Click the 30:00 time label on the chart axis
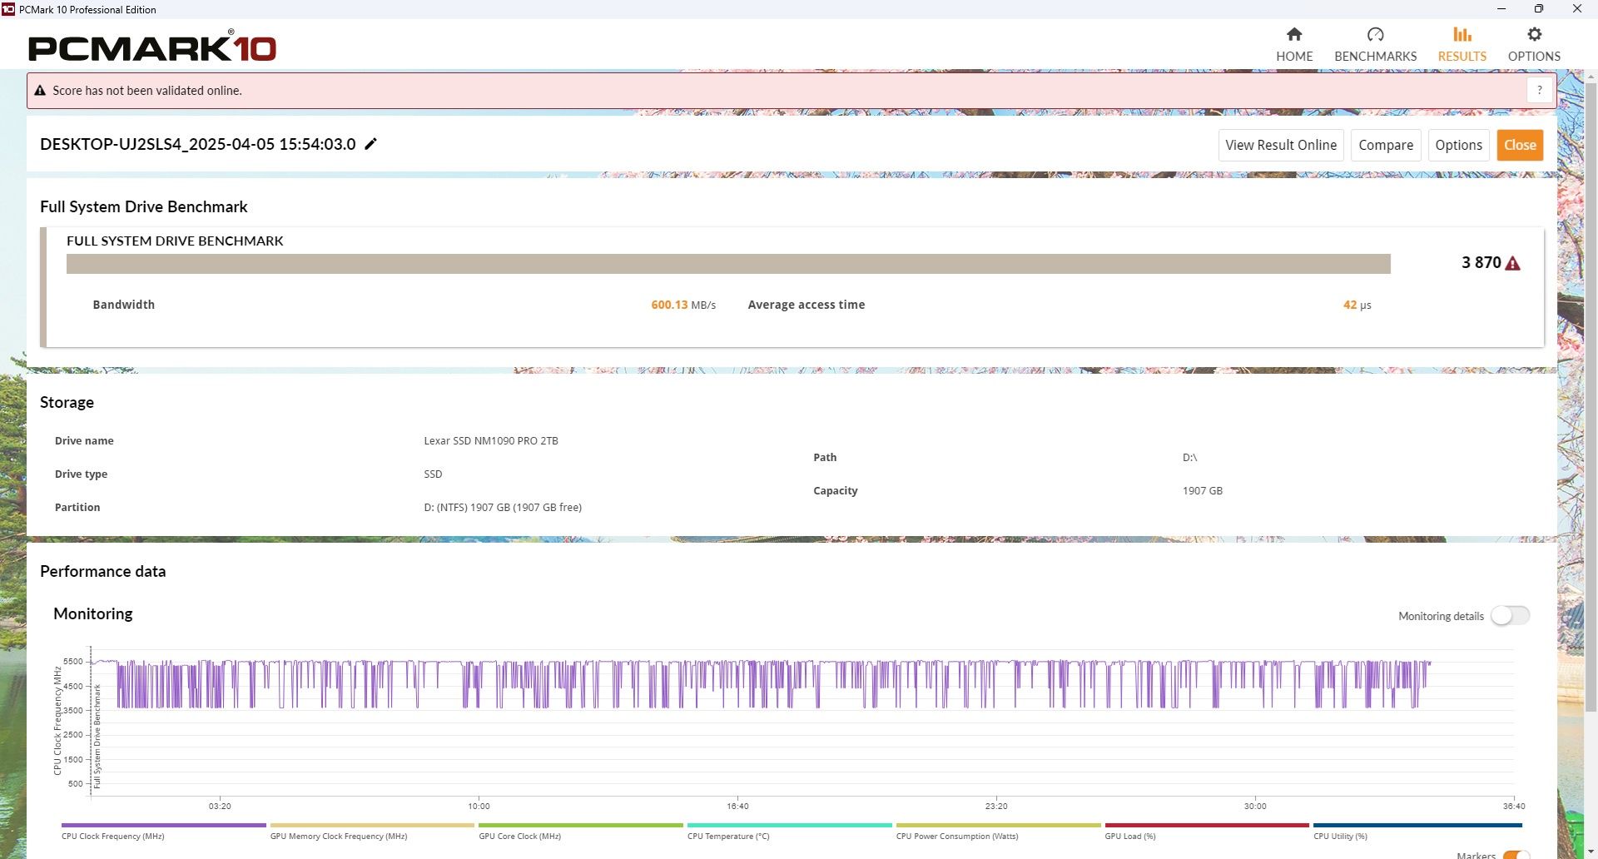 pyautogui.click(x=1255, y=806)
